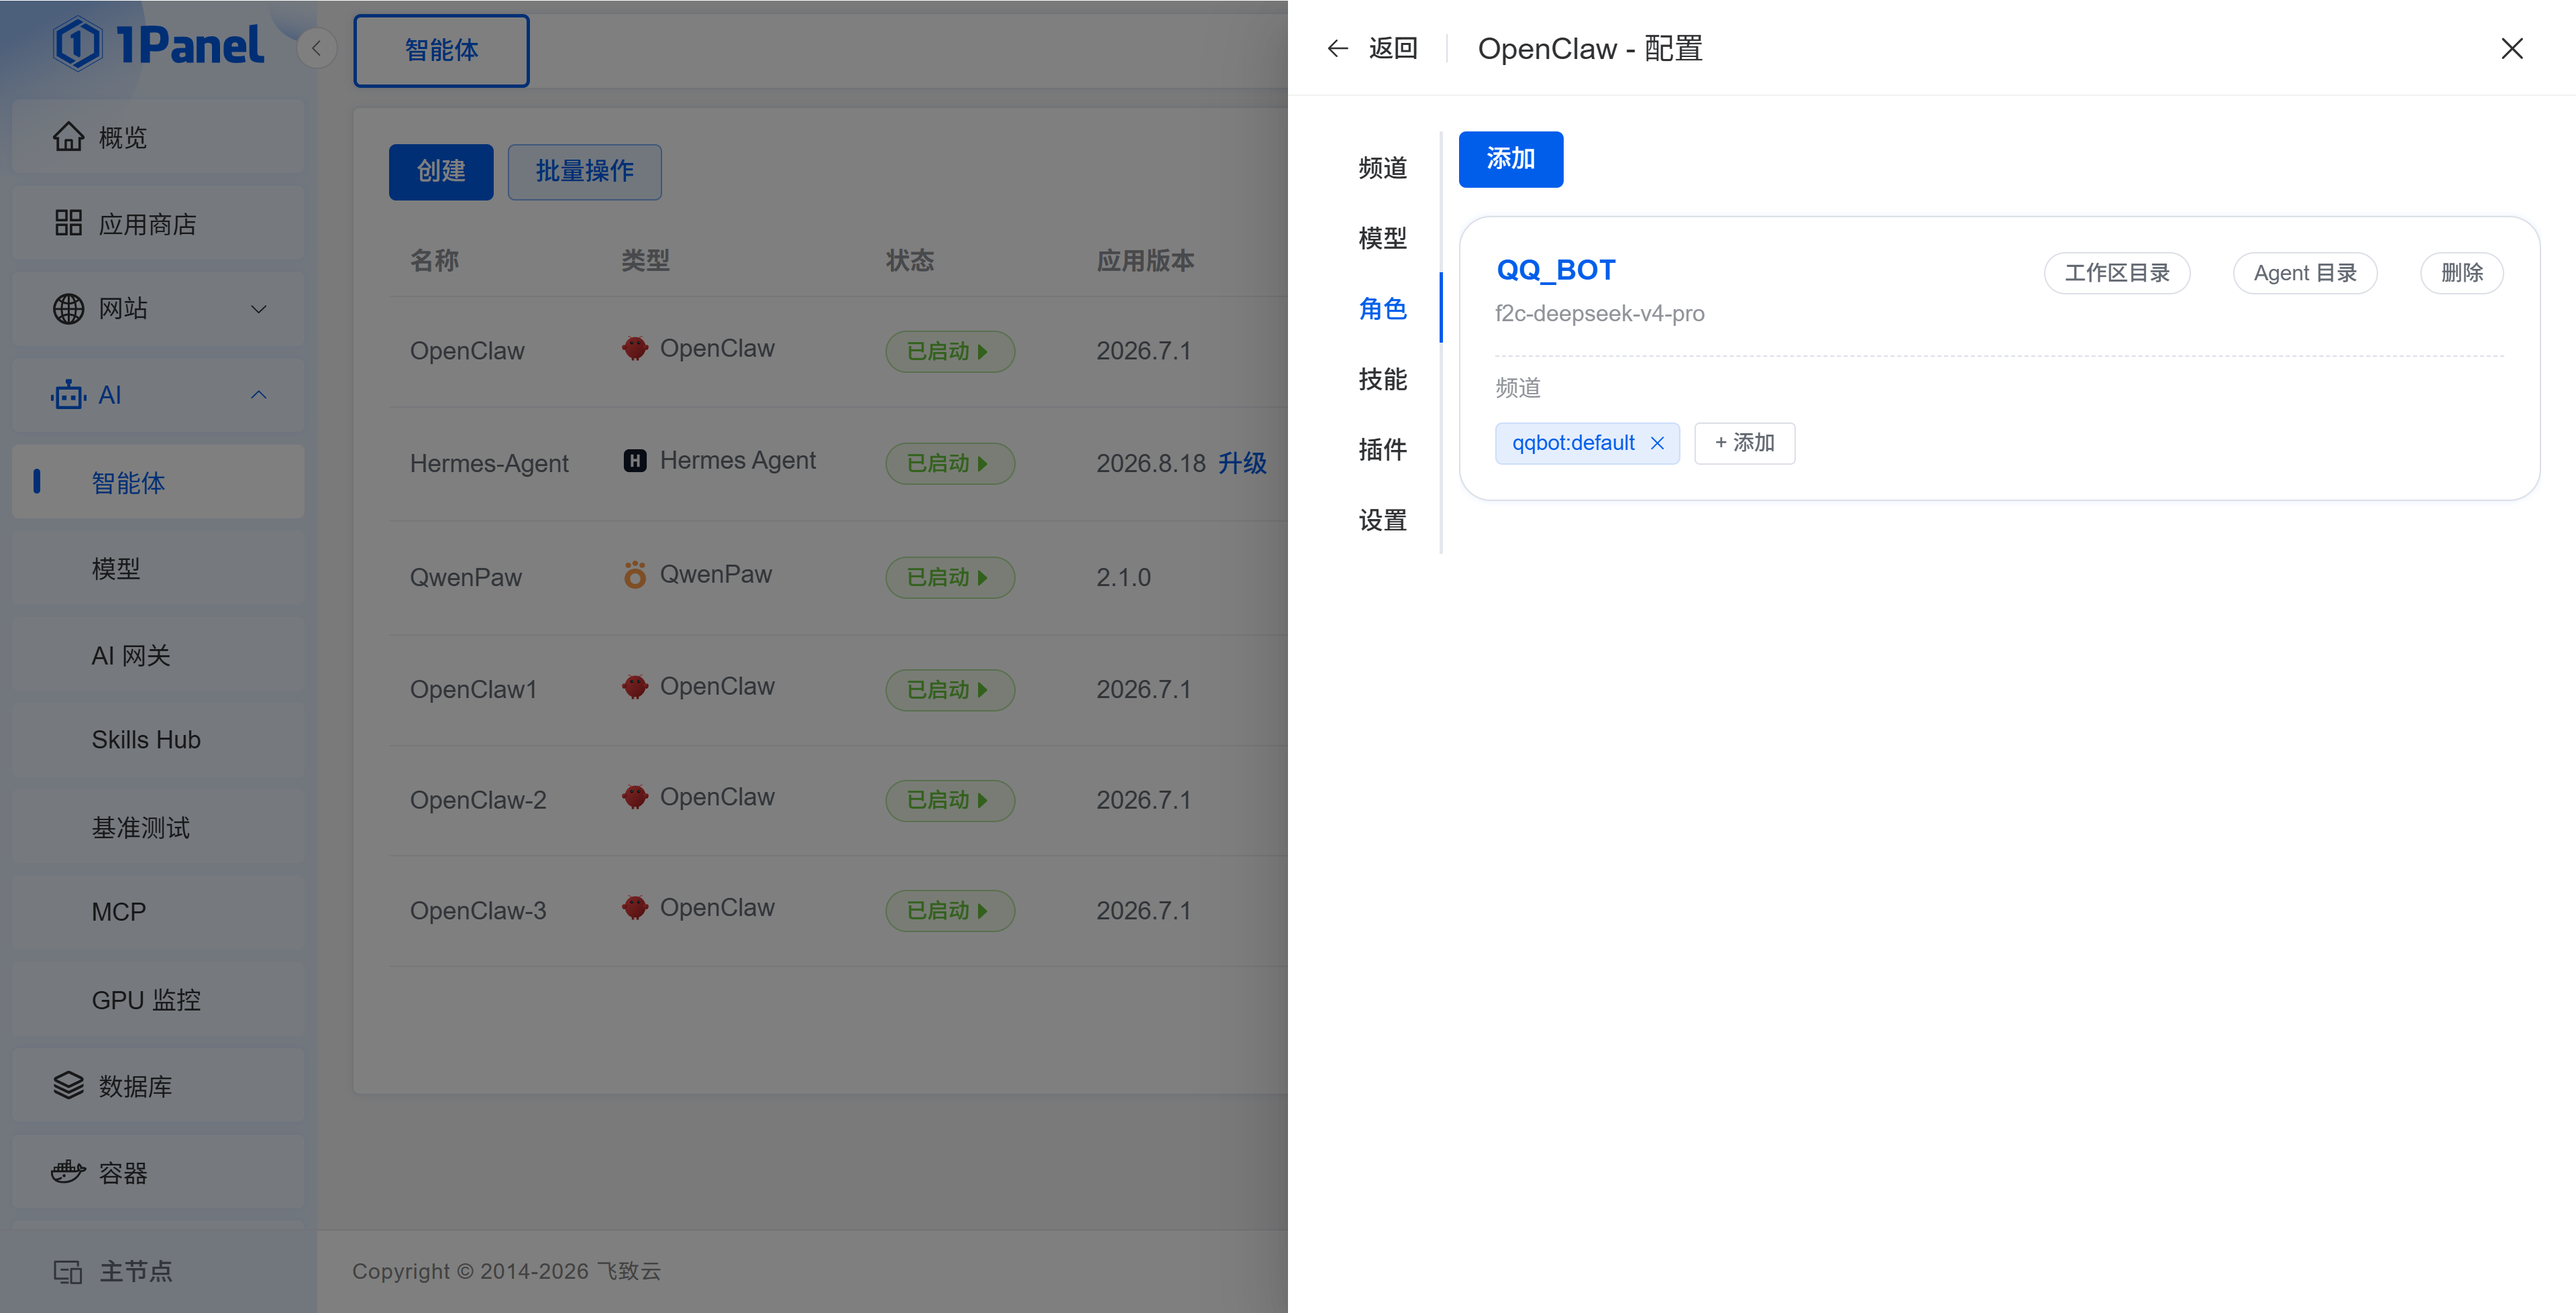This screenshot has height=1313, width=2576.
Task: Delete the QQ_BOT role
Action: (x=2461, y=273)
